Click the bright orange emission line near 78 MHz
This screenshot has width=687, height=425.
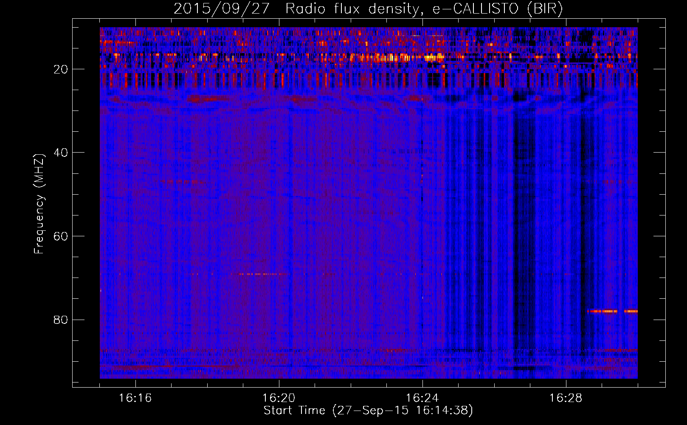(x=612, y=311)
